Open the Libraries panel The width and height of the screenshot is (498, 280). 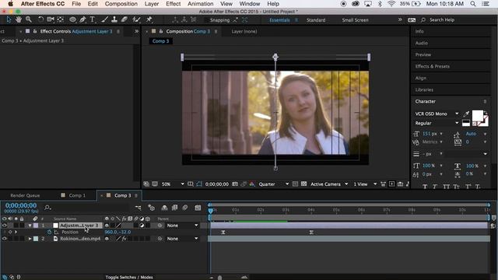[x=424, y=90]
